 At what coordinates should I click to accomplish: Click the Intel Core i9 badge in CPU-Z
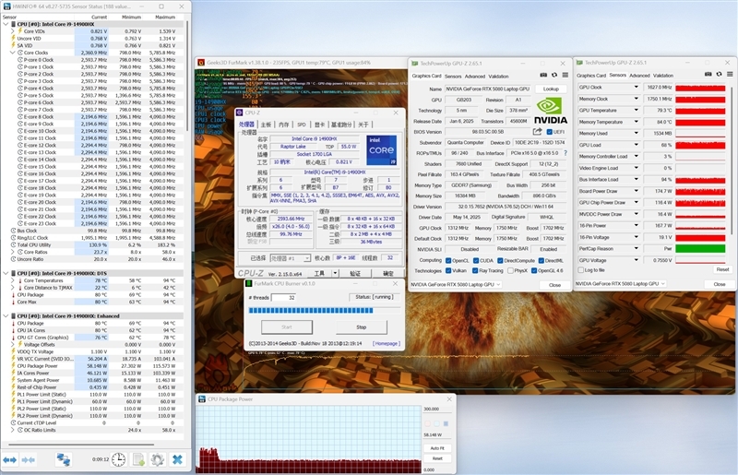pyautogui.click(x=381, y=150)
